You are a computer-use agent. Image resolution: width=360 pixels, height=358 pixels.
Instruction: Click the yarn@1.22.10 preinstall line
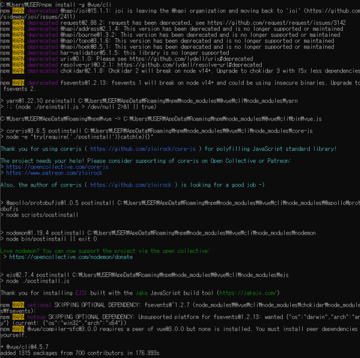(x=149, y=101)
